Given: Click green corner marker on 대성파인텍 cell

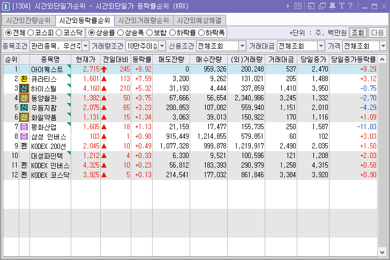Looking at the screenshot, I should pos(69,153).
